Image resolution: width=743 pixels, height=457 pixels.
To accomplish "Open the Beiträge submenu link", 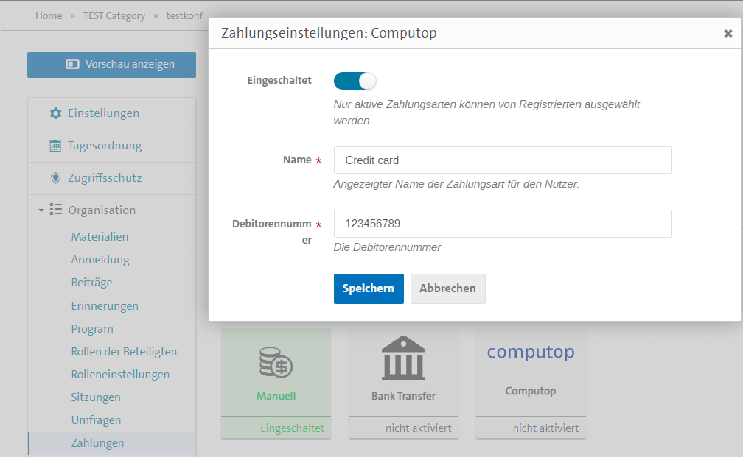I will point(91,283).
